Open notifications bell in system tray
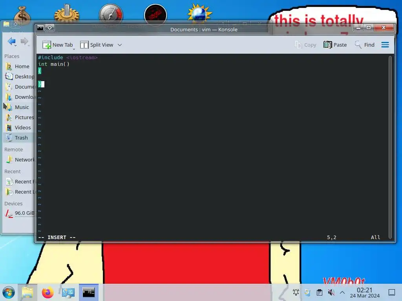Screen dimensions: 402x301 tap(296, 292)
